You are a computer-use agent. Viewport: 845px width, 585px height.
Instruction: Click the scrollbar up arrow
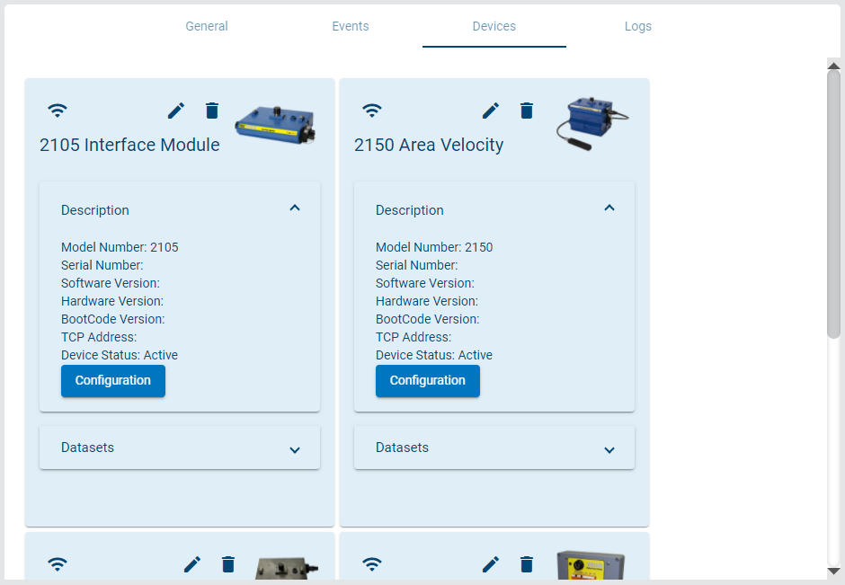(x=833, y=66)
